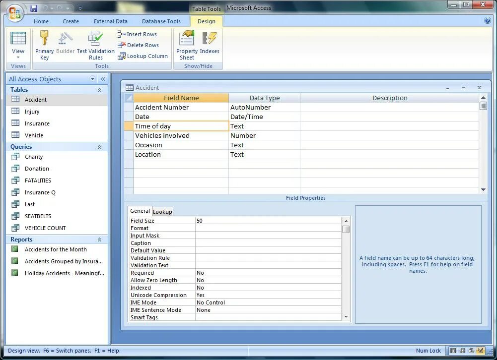497x360 pixels.
Task: Open the Accidents for the Month report
Action: pos(56,249)
